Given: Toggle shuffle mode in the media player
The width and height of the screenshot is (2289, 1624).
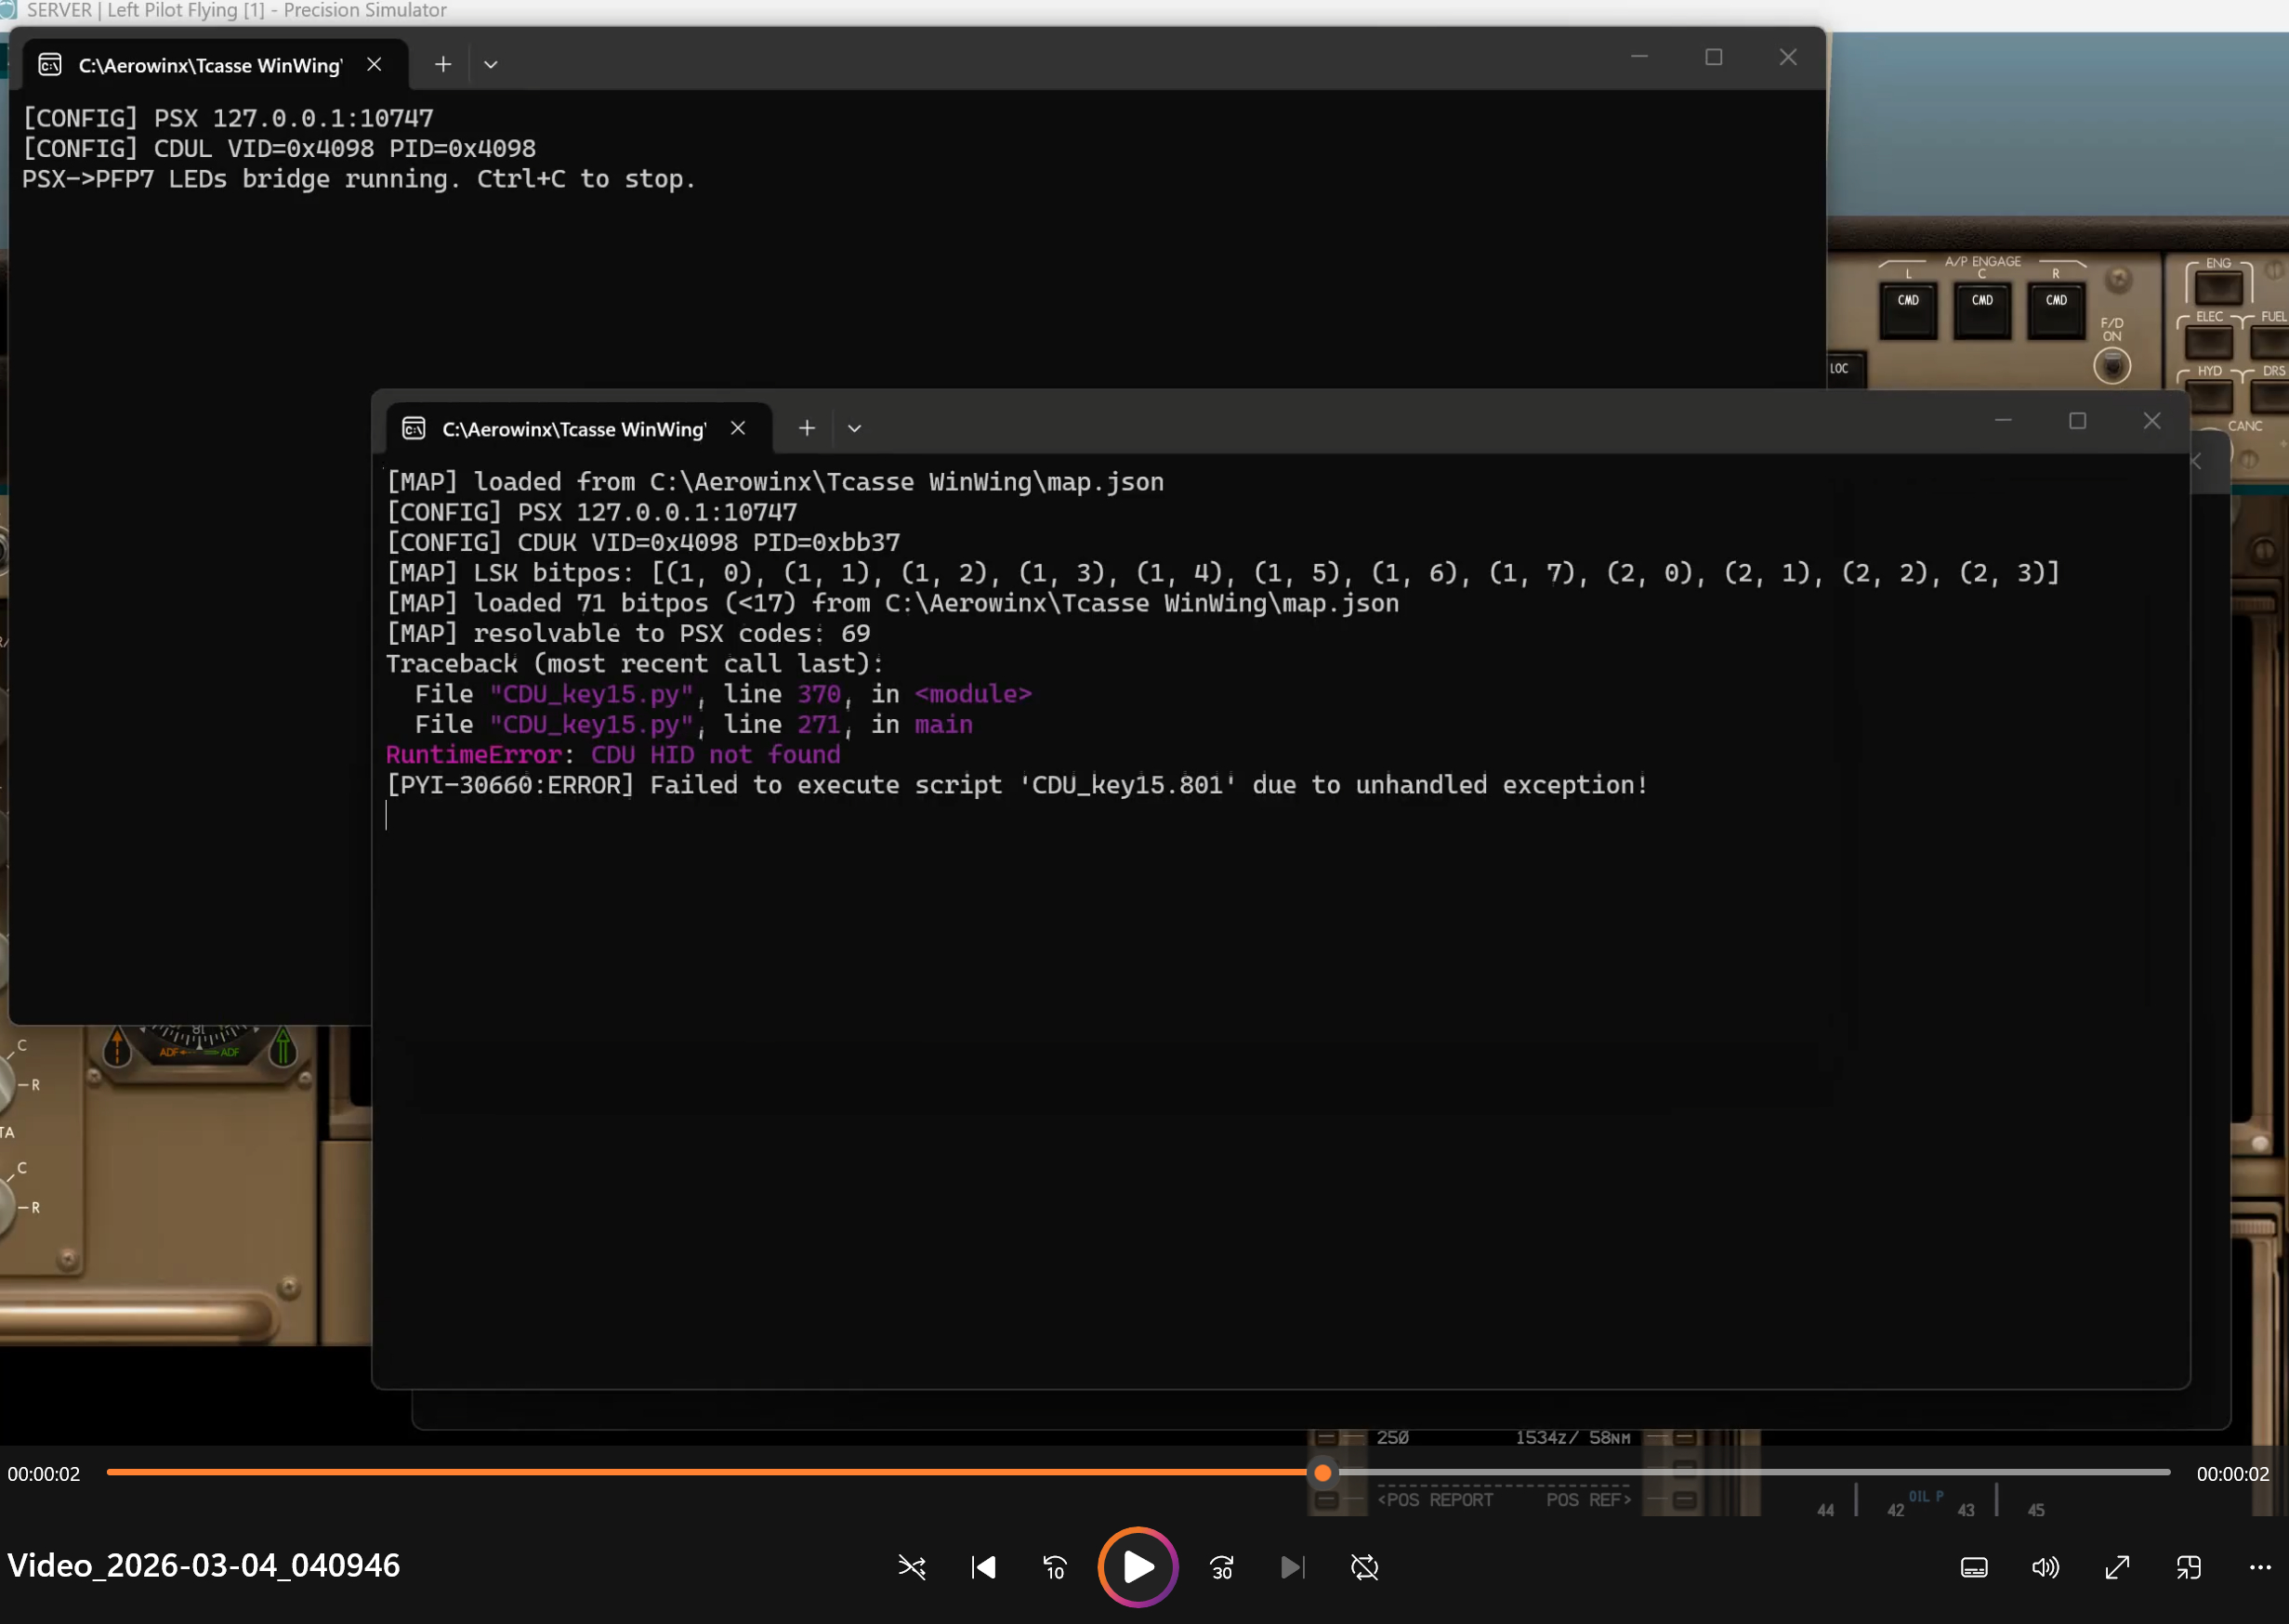Looking at the screenshot, I should (x=912, y=1567).
